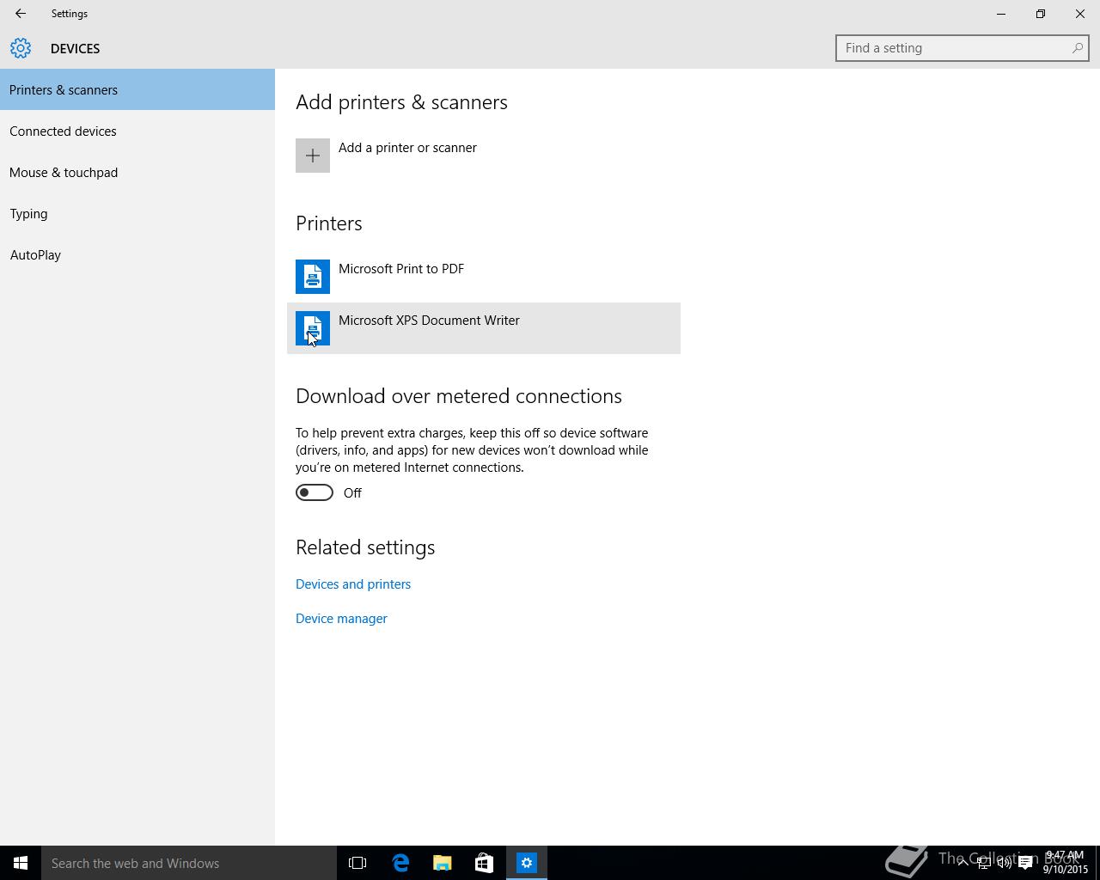Show hidden system tray icons
Viewport: 1100px width, 880px height.
coord(962,863)
